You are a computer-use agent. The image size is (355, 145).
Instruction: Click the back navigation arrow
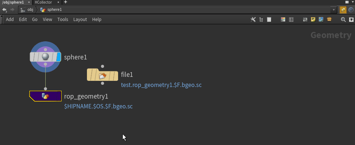tap(4, 10)
